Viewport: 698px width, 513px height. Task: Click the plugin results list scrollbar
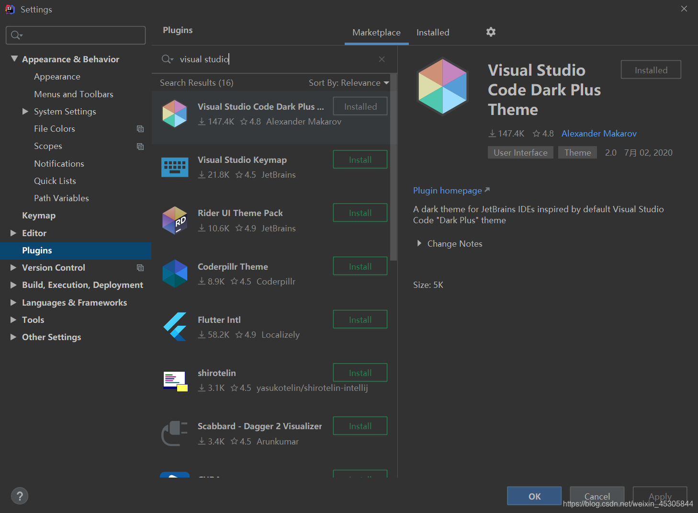tap(394, 167)
